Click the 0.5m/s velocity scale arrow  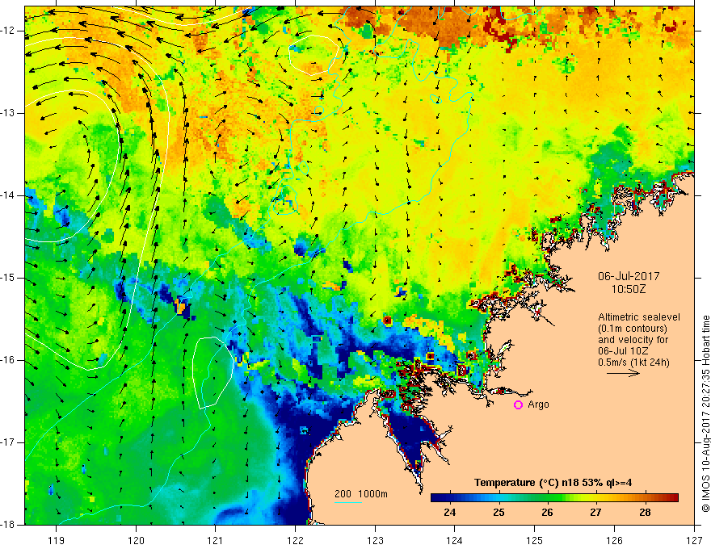[x=623, y=373]
